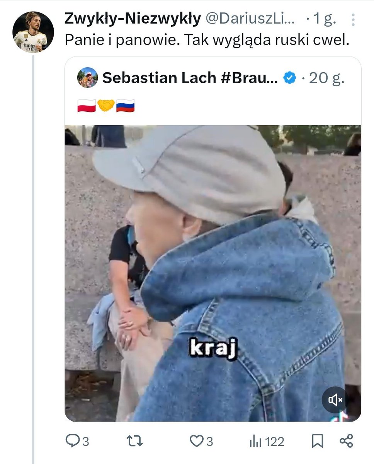374x464 pixels.
Task: Open the reply comment icon
Action: pyautogui.click(x=73, y=441)
